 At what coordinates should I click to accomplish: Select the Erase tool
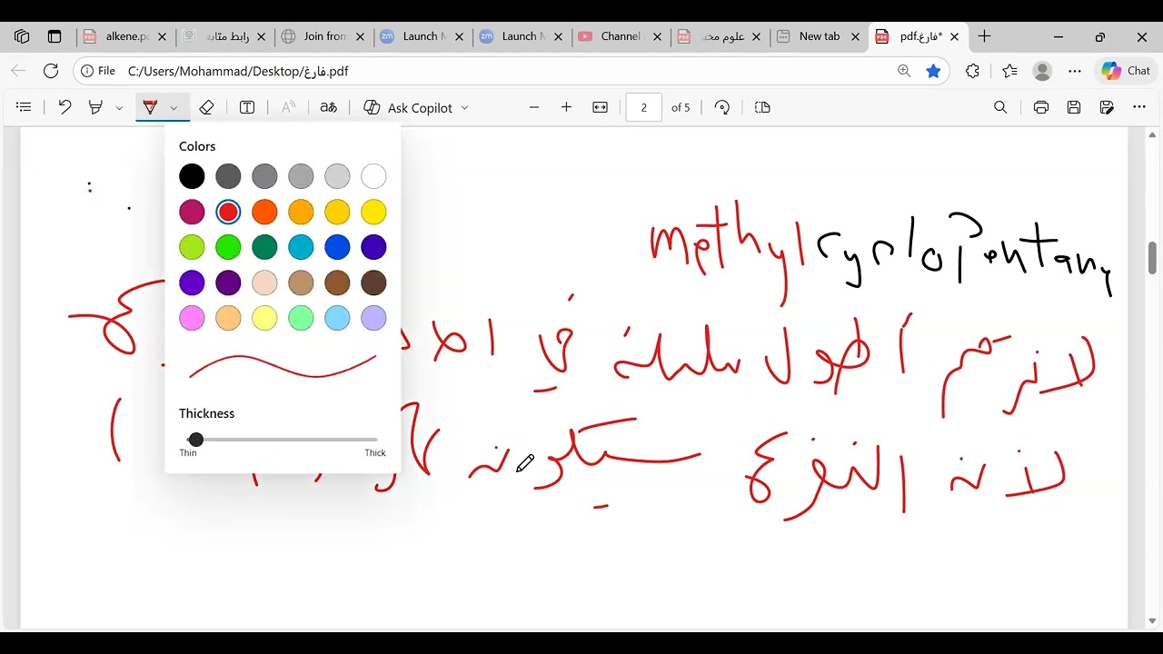pyautogui.click(x=206, y=107)
